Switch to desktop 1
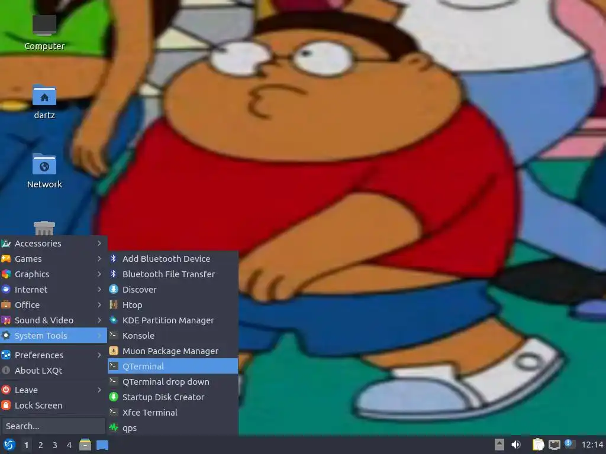This screenshot has height=454, width=606. click(26, 445)
